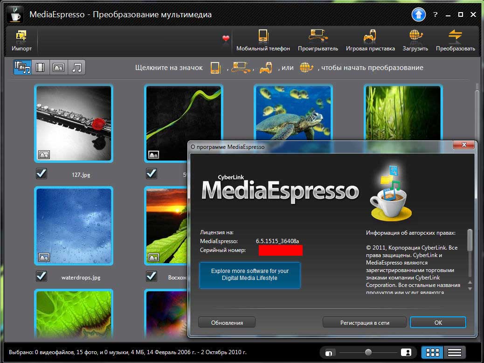
Task: Click the MediaEspresso coffee cup app icon
Action: pyautogui.click(x=15, y=14)
